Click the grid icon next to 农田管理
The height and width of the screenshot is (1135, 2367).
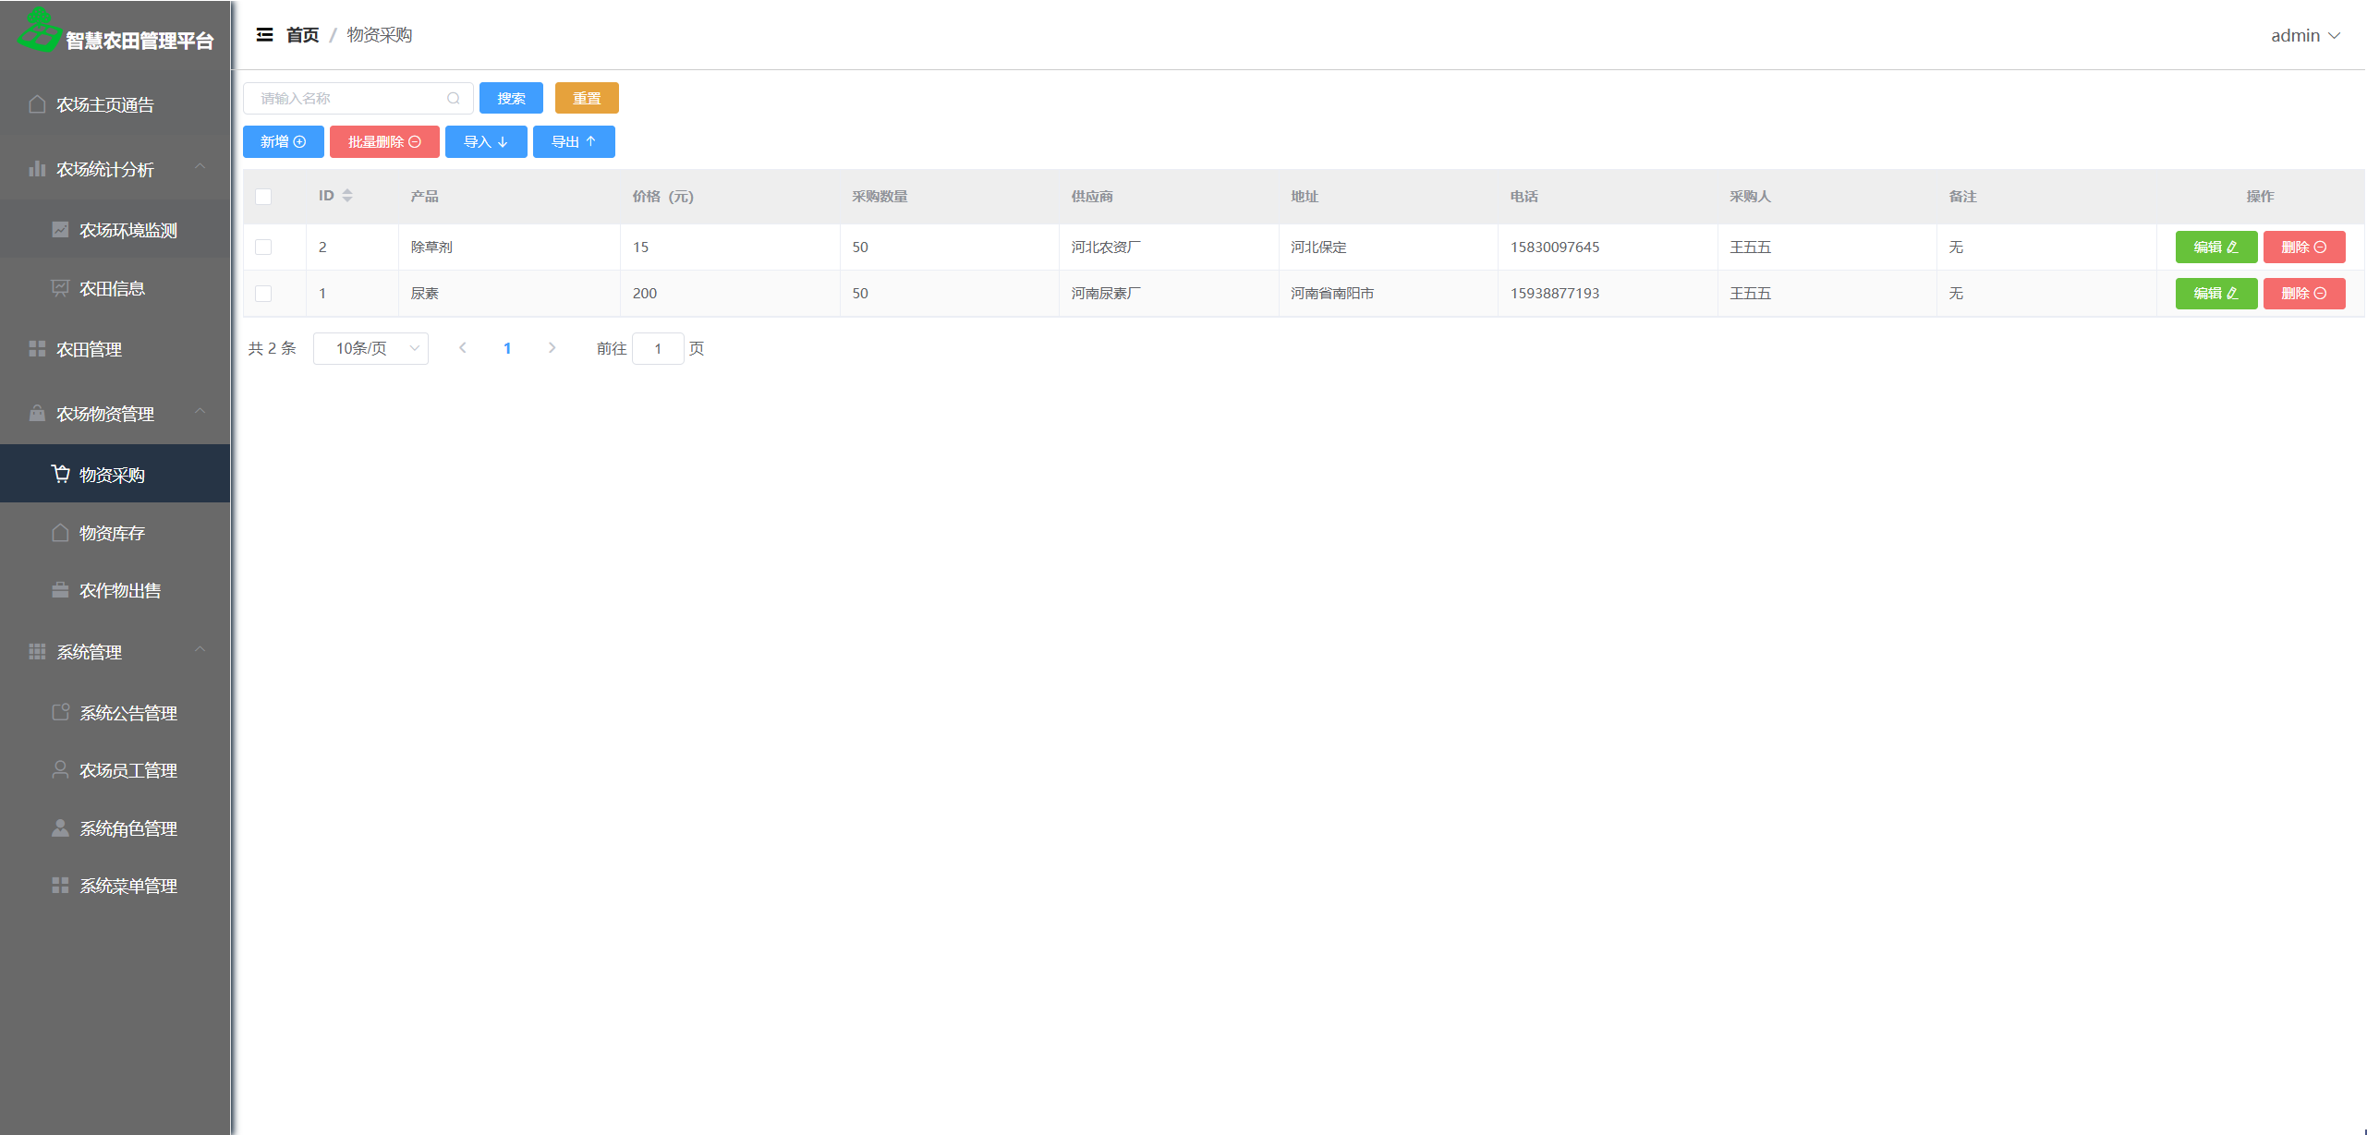coord(37,349)
